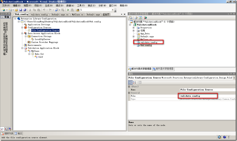
Task: Collapse the Rule Set node
Action: point(29,54)
